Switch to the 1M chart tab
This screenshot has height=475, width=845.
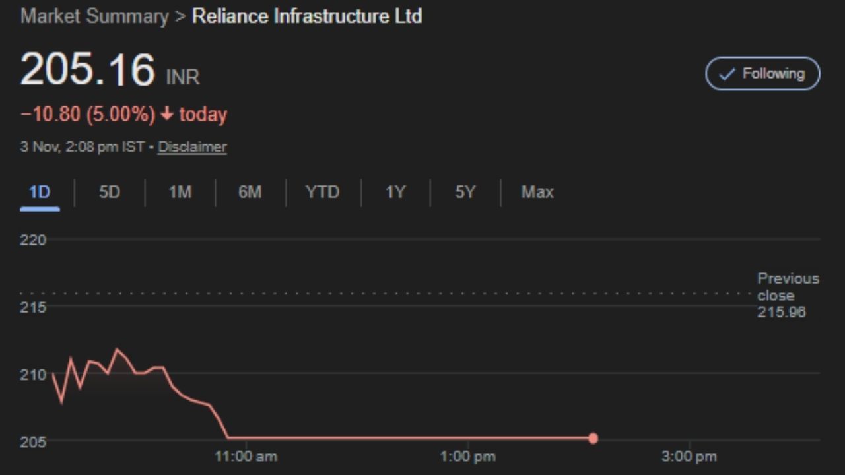[180, 192]
